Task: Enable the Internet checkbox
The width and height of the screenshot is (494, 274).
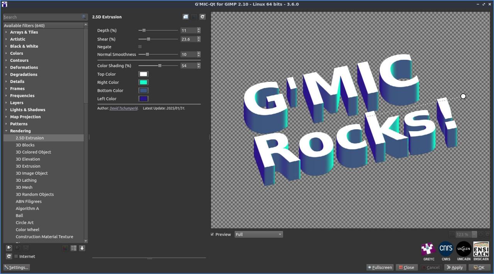Action: (16, 256)
